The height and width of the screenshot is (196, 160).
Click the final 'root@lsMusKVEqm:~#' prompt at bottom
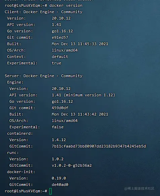26,191
